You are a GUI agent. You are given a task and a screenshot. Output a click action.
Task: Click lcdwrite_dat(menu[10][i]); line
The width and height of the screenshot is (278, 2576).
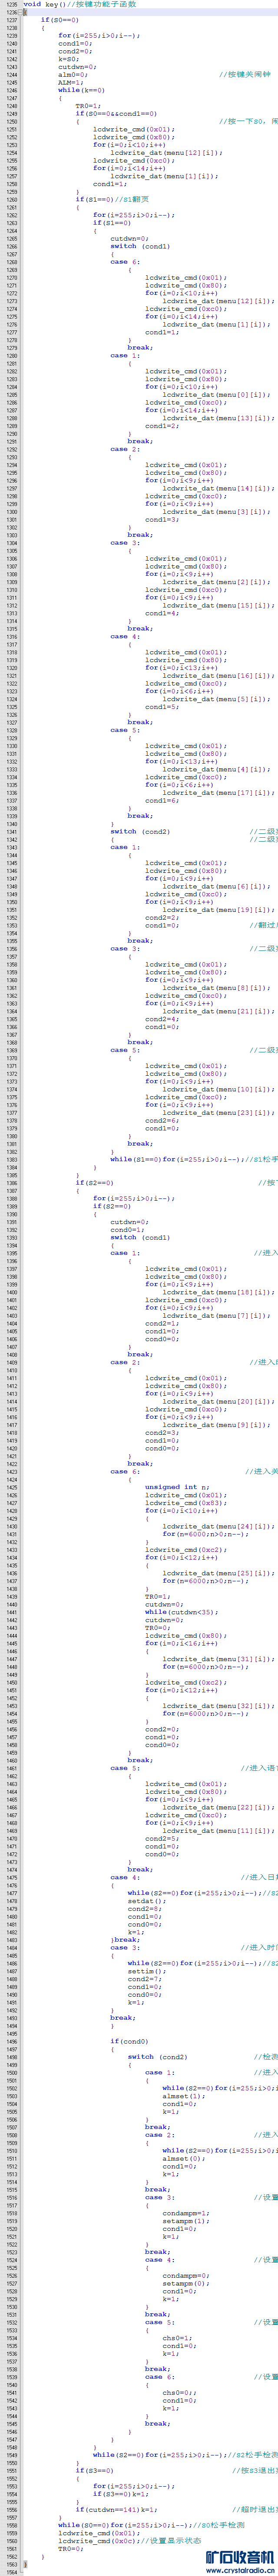pyautogui.click(x=218, y=1089)
